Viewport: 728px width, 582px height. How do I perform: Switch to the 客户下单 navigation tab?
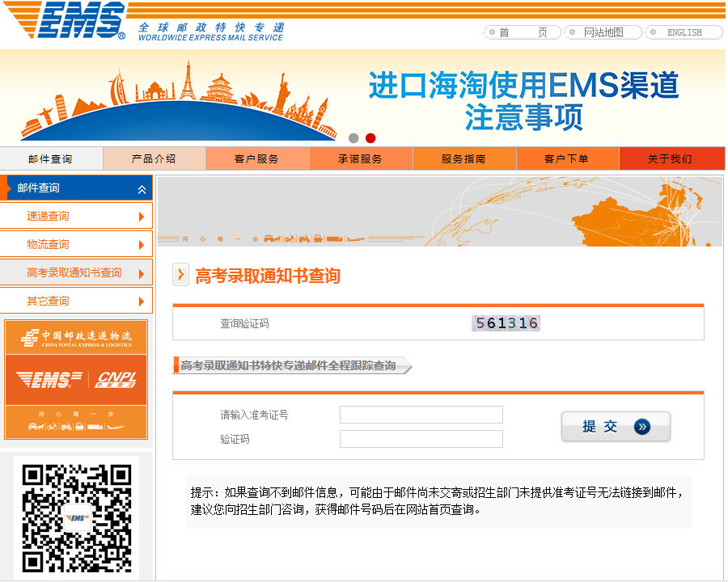click(x=569, y=158)
